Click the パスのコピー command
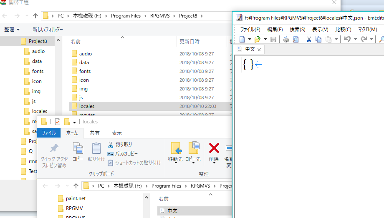Viewport: 384px width, 218px height. click(x=123, y=154)
